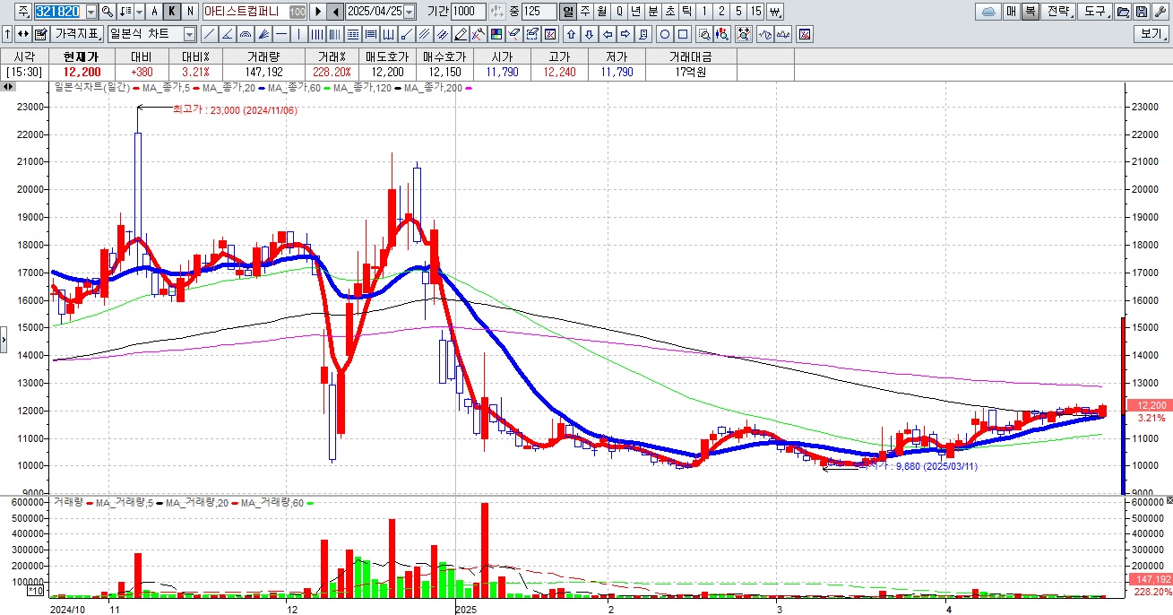Click the A button in top toolbar

(154, 12)
